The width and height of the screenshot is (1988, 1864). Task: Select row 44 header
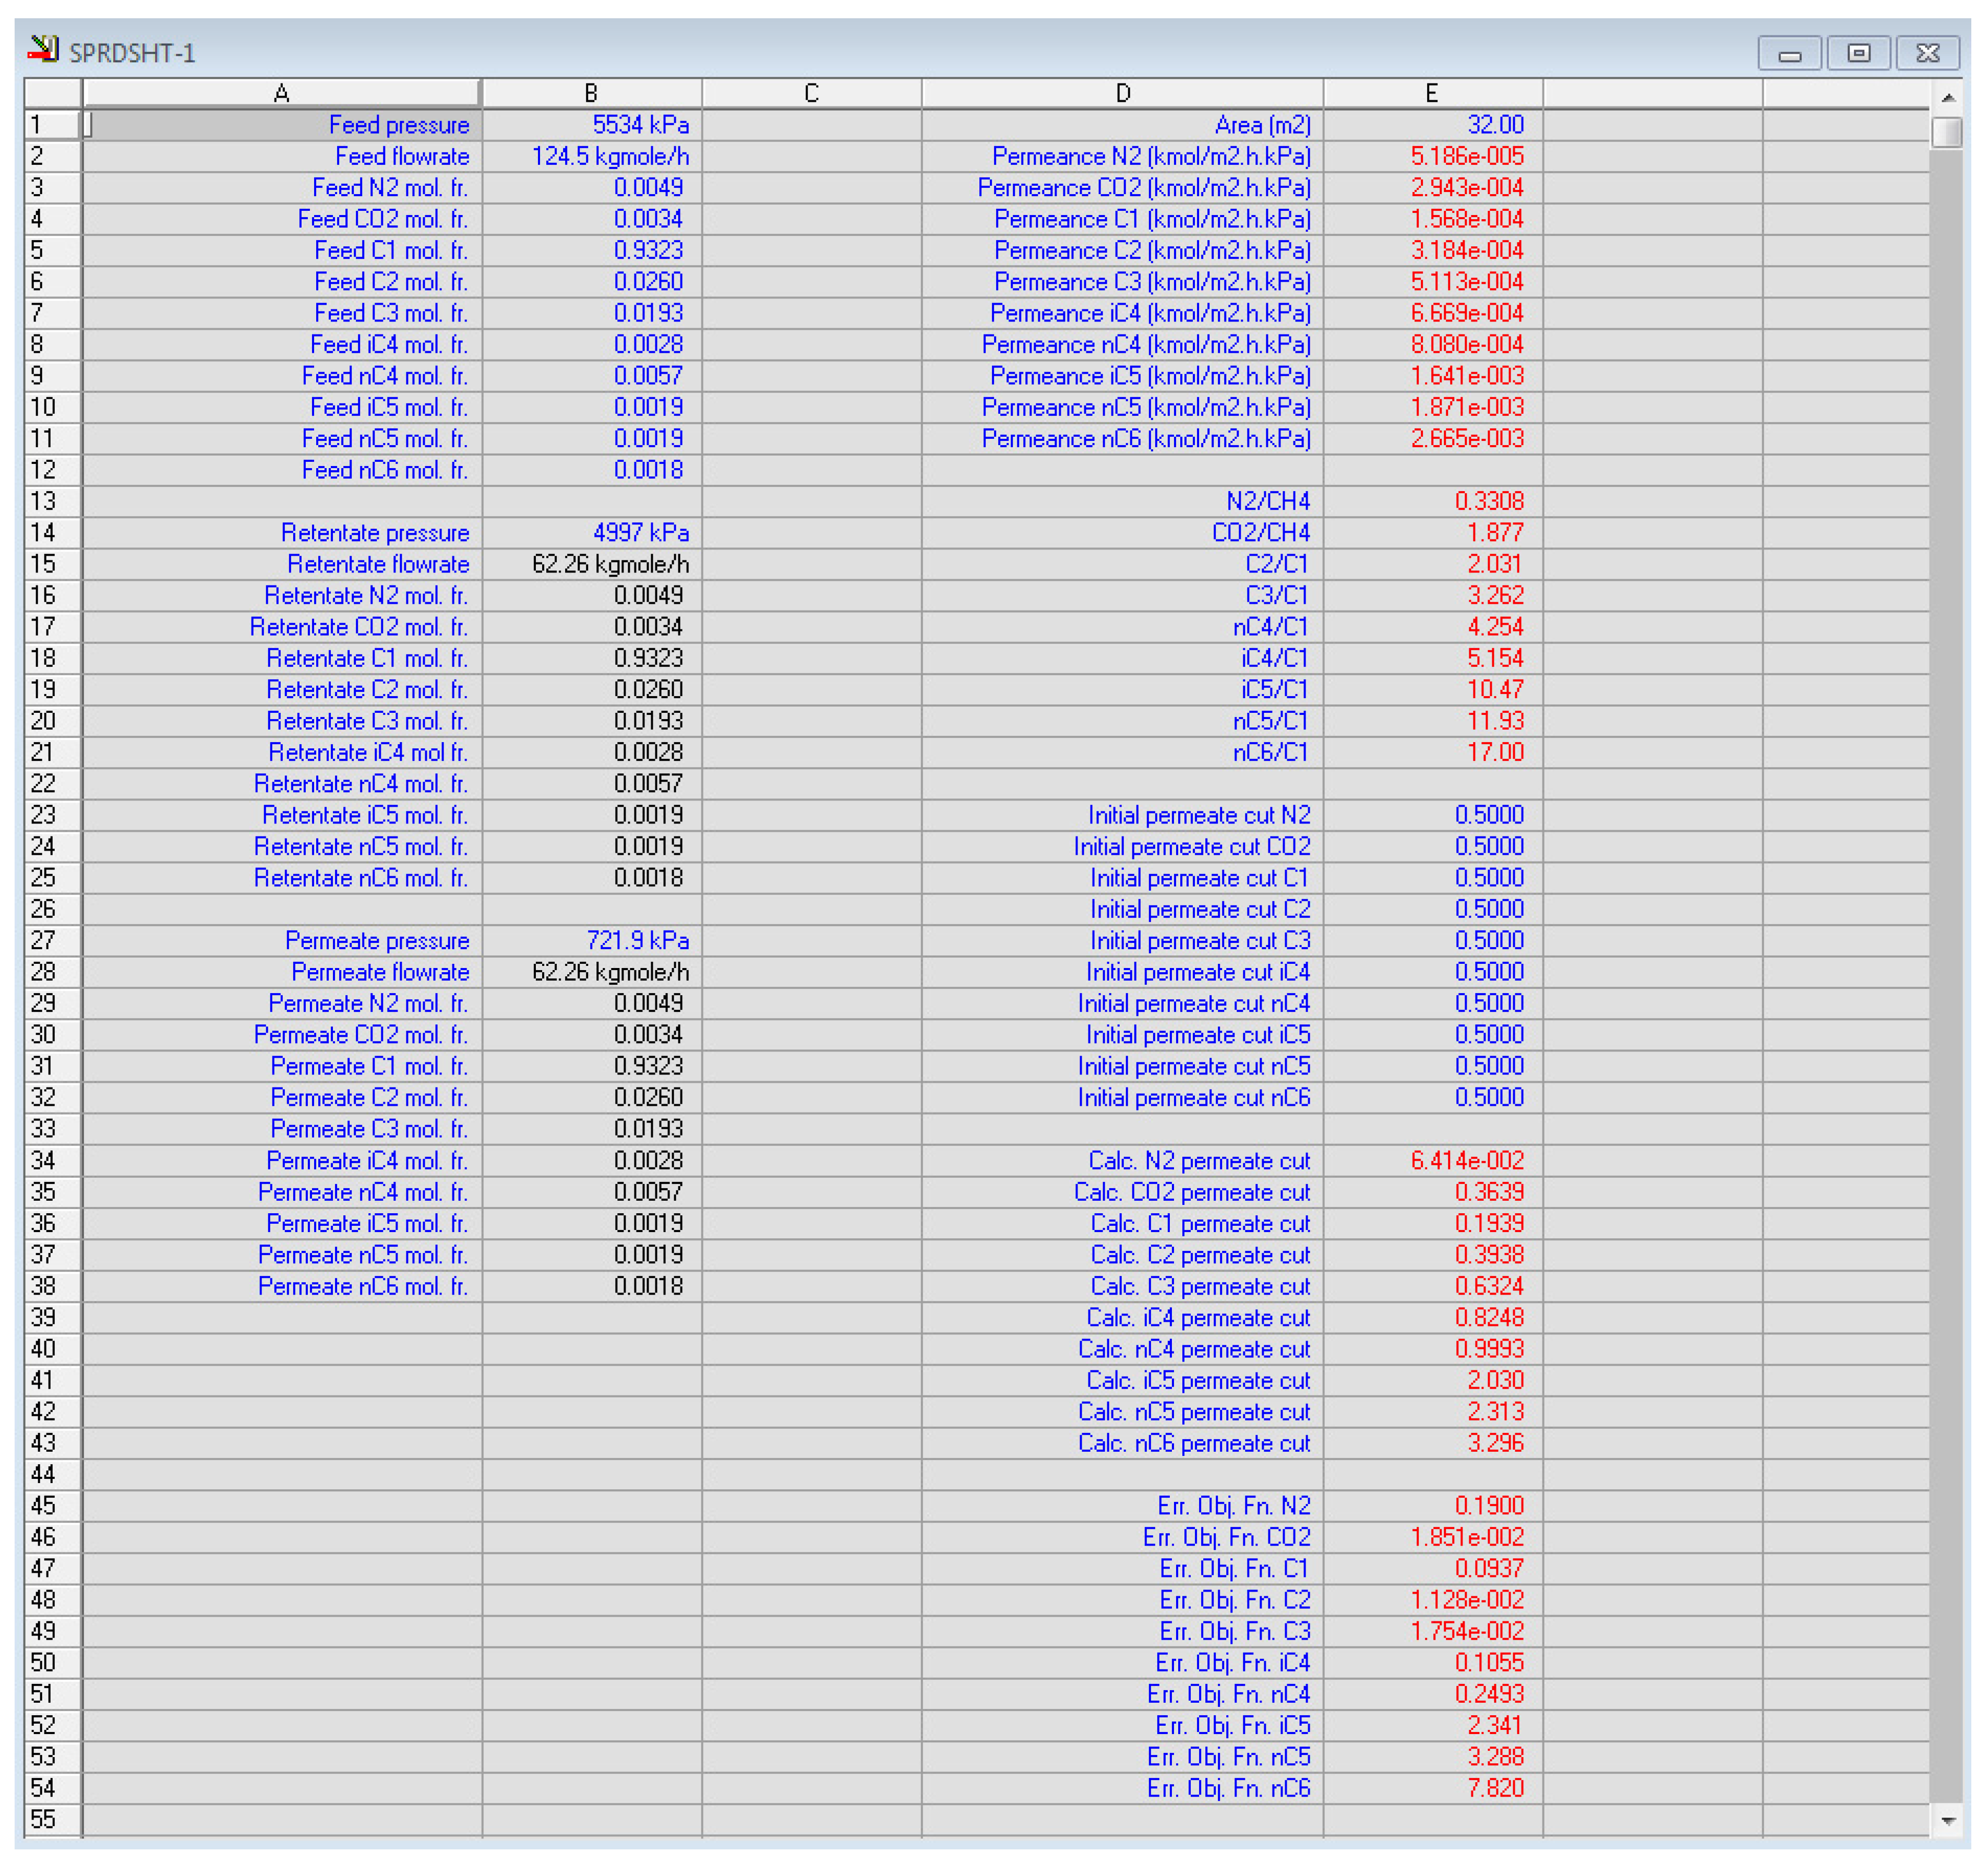pyautogui.click(x=52, y=1474)
